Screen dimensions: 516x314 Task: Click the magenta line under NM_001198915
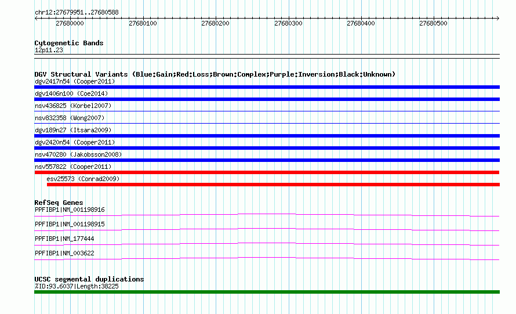pyautogui.click(x=267, y=230)
